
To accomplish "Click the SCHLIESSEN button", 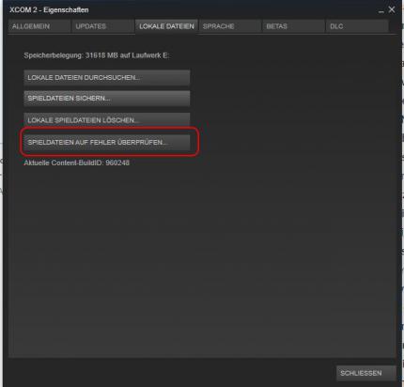I will [x=366, y=373].
